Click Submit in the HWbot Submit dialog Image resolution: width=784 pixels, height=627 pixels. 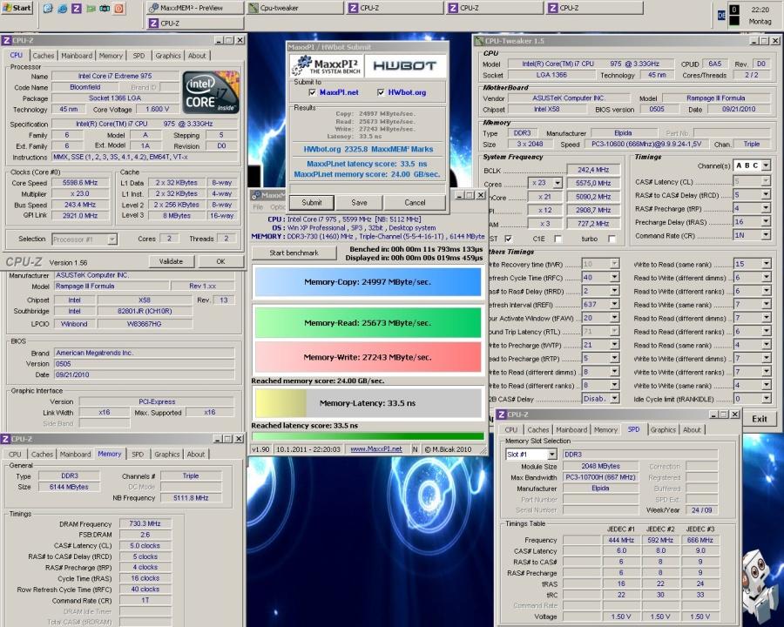(312, 203)
